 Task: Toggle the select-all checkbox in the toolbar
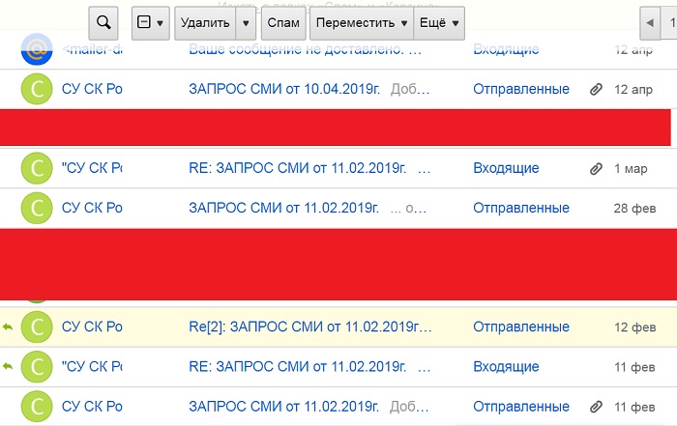pos(144,22)
